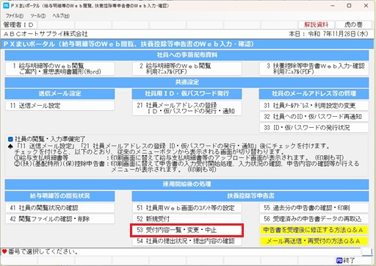Click the 送信メール設定 blue header
This screenshot has height=266, width=376.
pyautogui.click(x=60, y=93)
